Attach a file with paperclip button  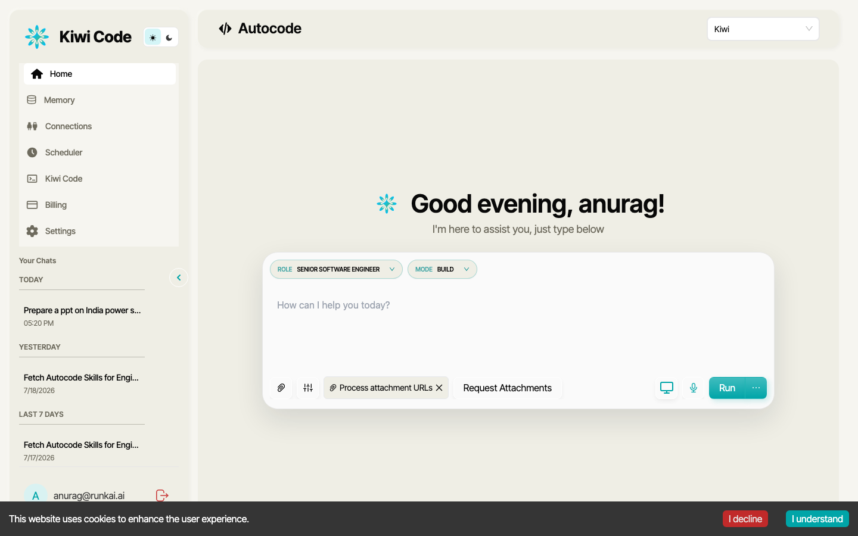click(281, 388)
